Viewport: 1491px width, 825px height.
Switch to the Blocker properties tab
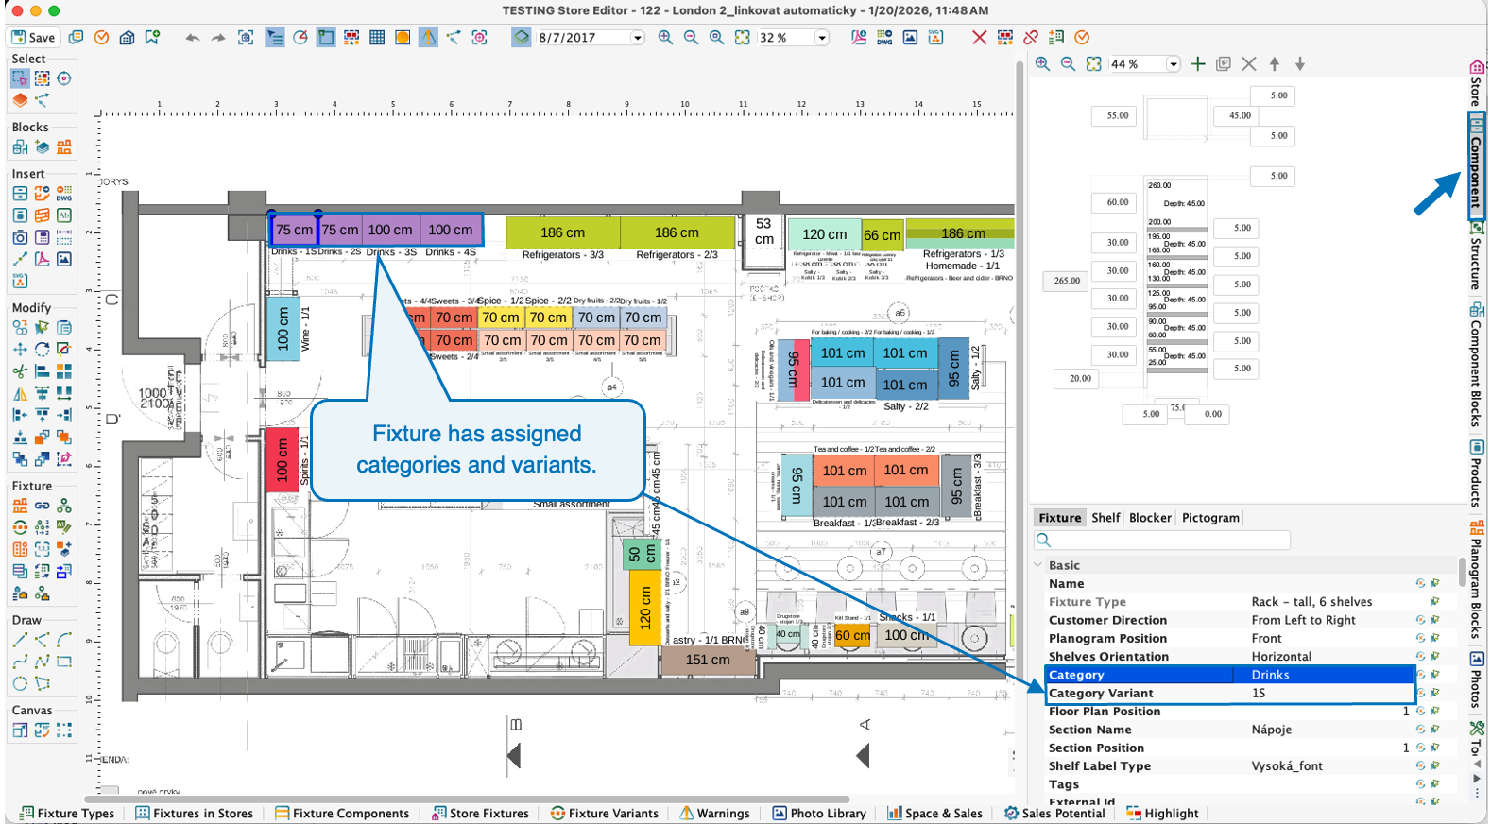pos(1150,518)
